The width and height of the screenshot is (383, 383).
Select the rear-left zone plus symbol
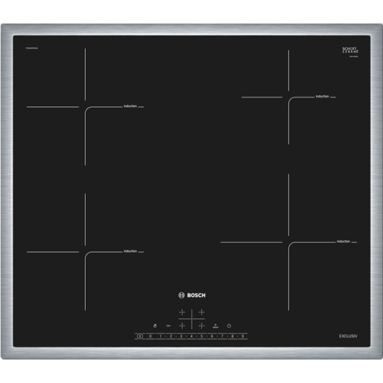pos(182,312)
